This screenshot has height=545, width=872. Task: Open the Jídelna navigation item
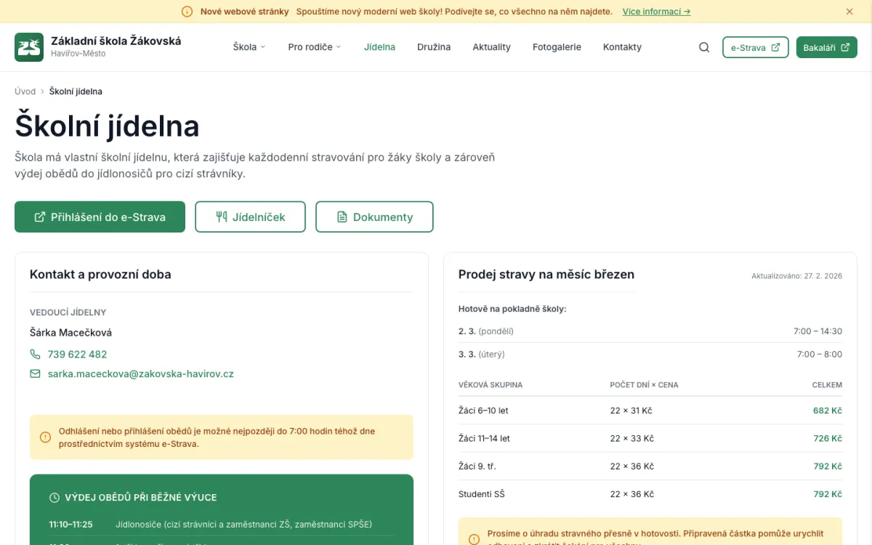click(x=379, y=47)
